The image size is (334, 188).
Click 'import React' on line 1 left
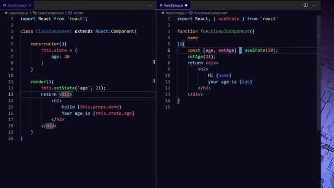(x=36, y=19)
